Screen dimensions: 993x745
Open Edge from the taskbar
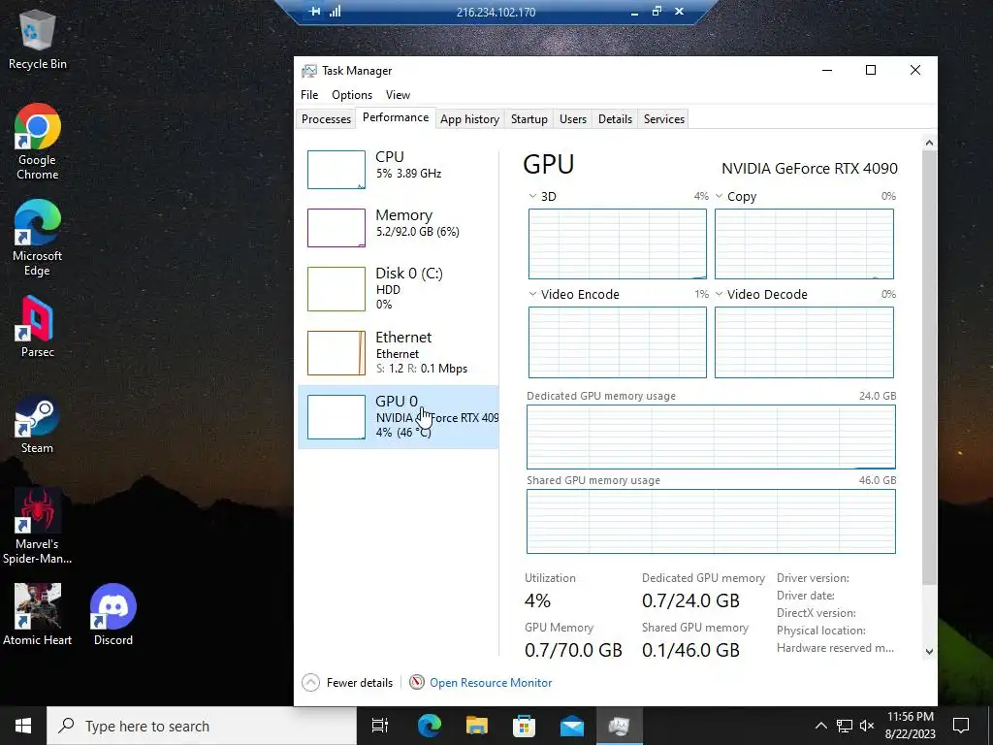[430, 726]
